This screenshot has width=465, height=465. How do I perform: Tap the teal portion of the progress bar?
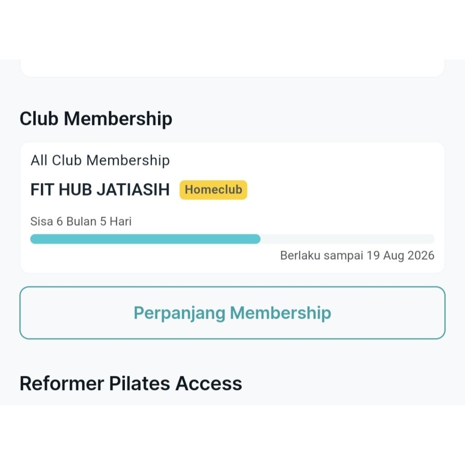[145, 239]
